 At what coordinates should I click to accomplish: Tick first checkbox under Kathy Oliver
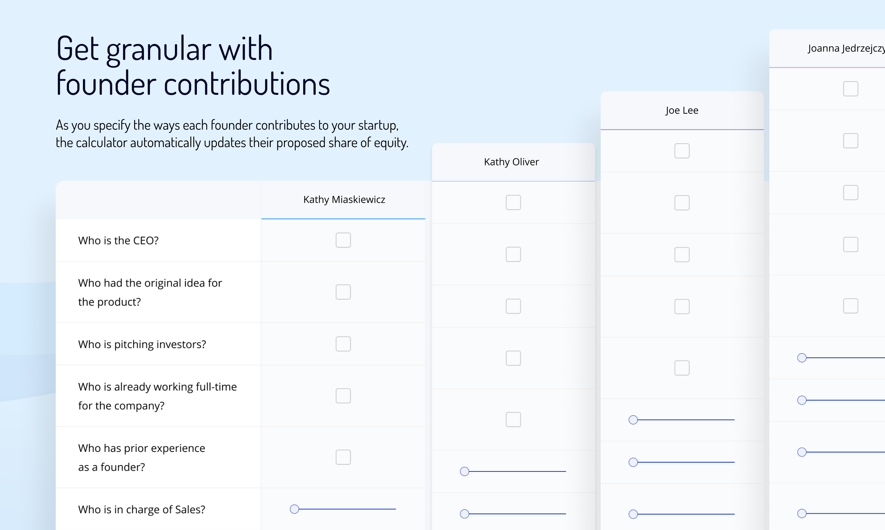coord(513,202)
